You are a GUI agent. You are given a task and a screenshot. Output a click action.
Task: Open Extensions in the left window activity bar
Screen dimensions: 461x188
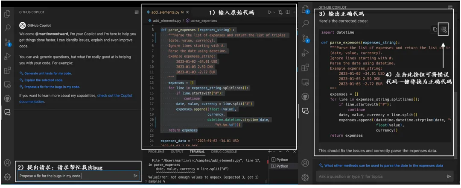point(8,70)
